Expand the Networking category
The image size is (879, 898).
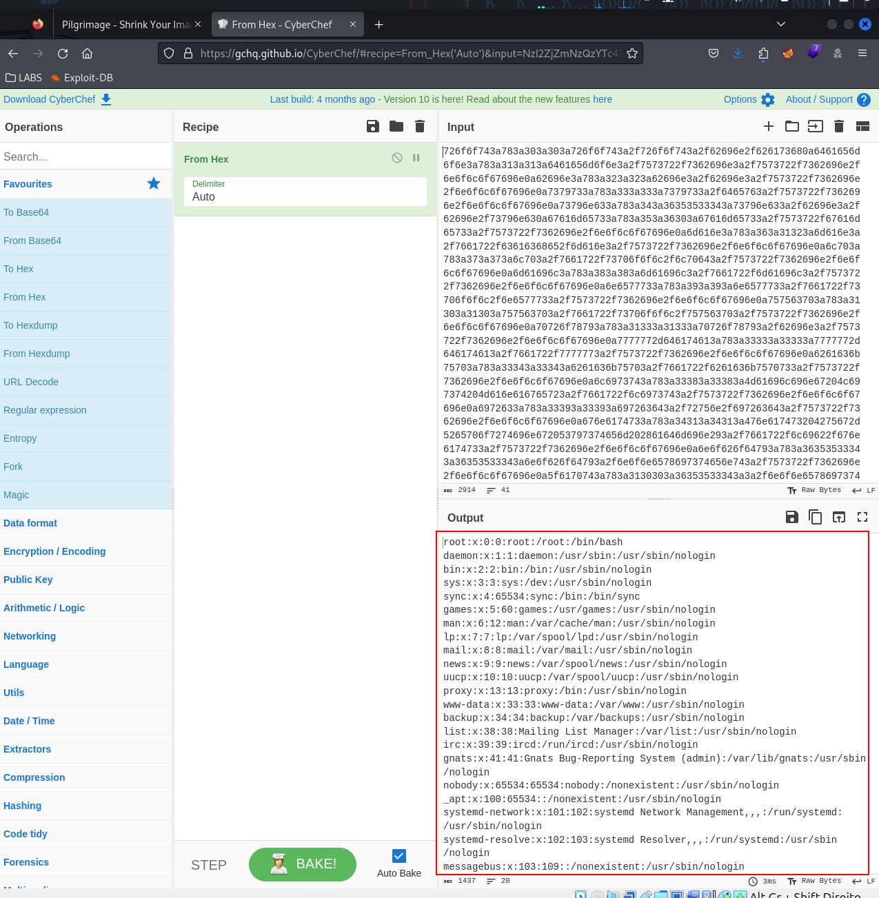(85, 636)
